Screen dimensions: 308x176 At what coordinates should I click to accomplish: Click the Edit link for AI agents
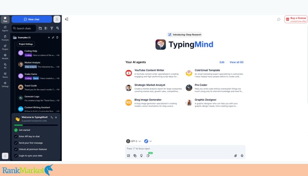(222, 62)
